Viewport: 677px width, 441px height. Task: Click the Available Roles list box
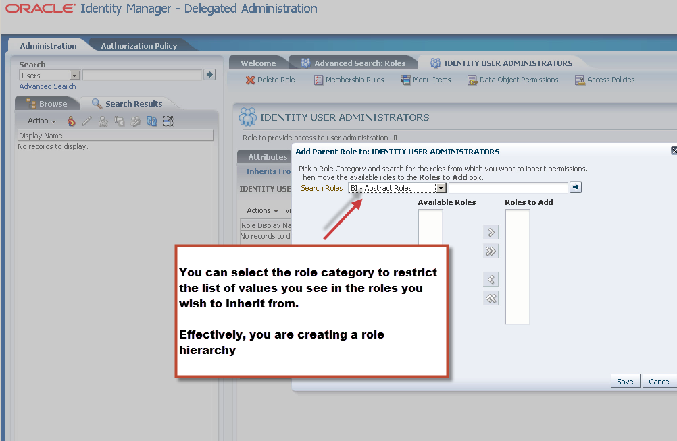(x=430, y=227)
